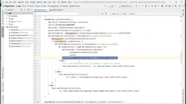Click the Stop icon in run toolbar
This screenshot has height=104, width=186.
click(158, 6)
